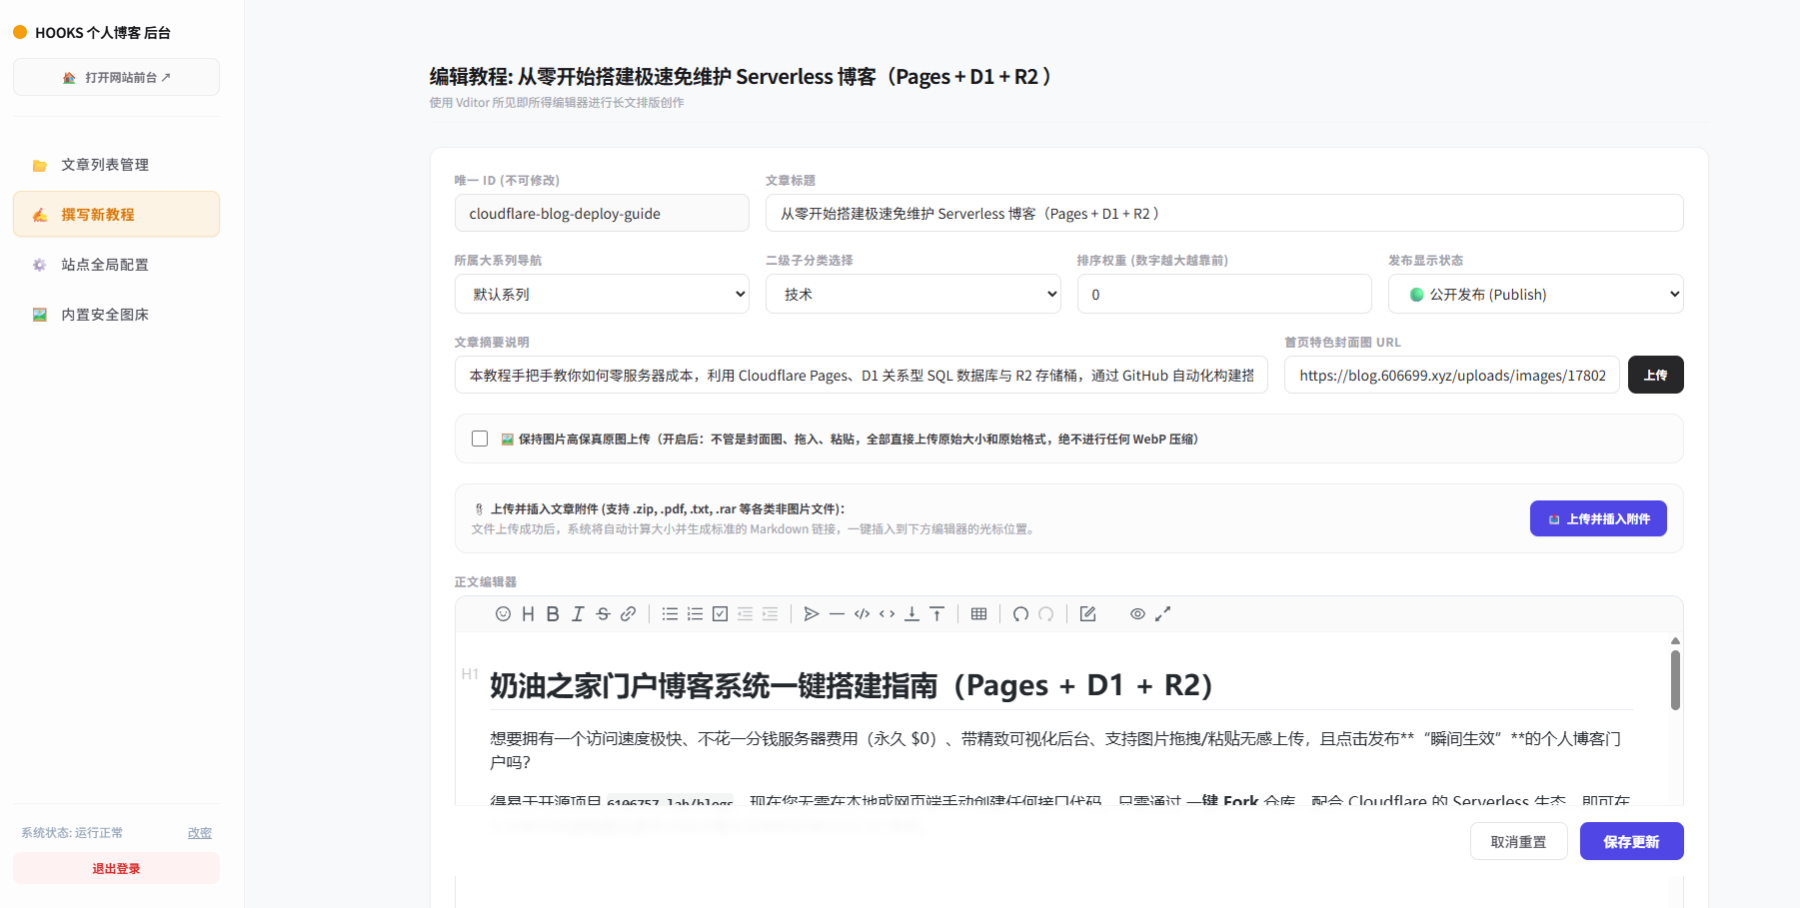Go to 文章列表管理 in sidebar

click(116, 165)
